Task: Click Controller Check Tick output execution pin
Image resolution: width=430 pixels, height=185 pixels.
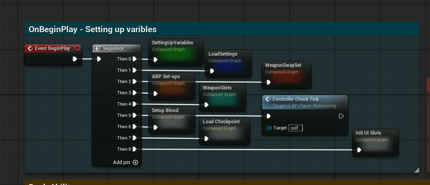Action: (x=341, y=116)
